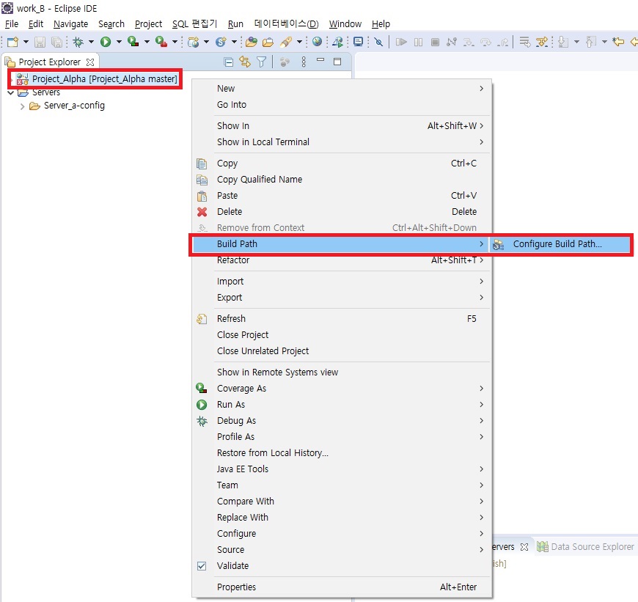Viewport: 638px width, 602px height.
Task: Click the Resume debug toolbar icon
Action: 401,42
